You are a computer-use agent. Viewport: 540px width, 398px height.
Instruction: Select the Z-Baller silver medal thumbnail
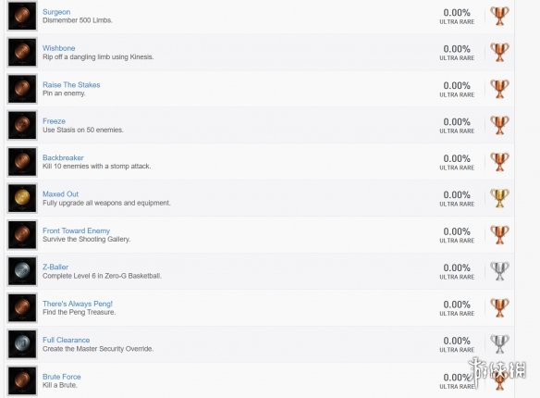pos(22,271)
